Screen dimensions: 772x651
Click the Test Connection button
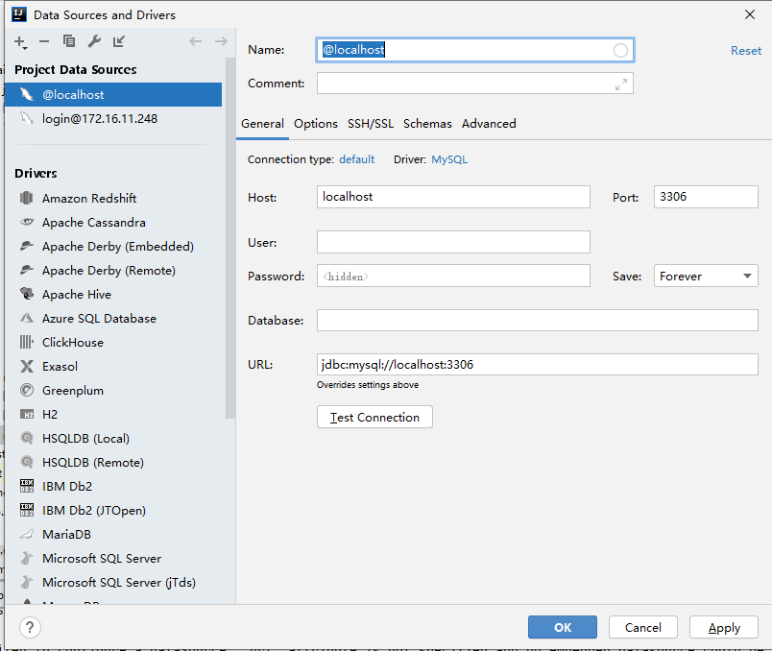click(x=374, y=417)
